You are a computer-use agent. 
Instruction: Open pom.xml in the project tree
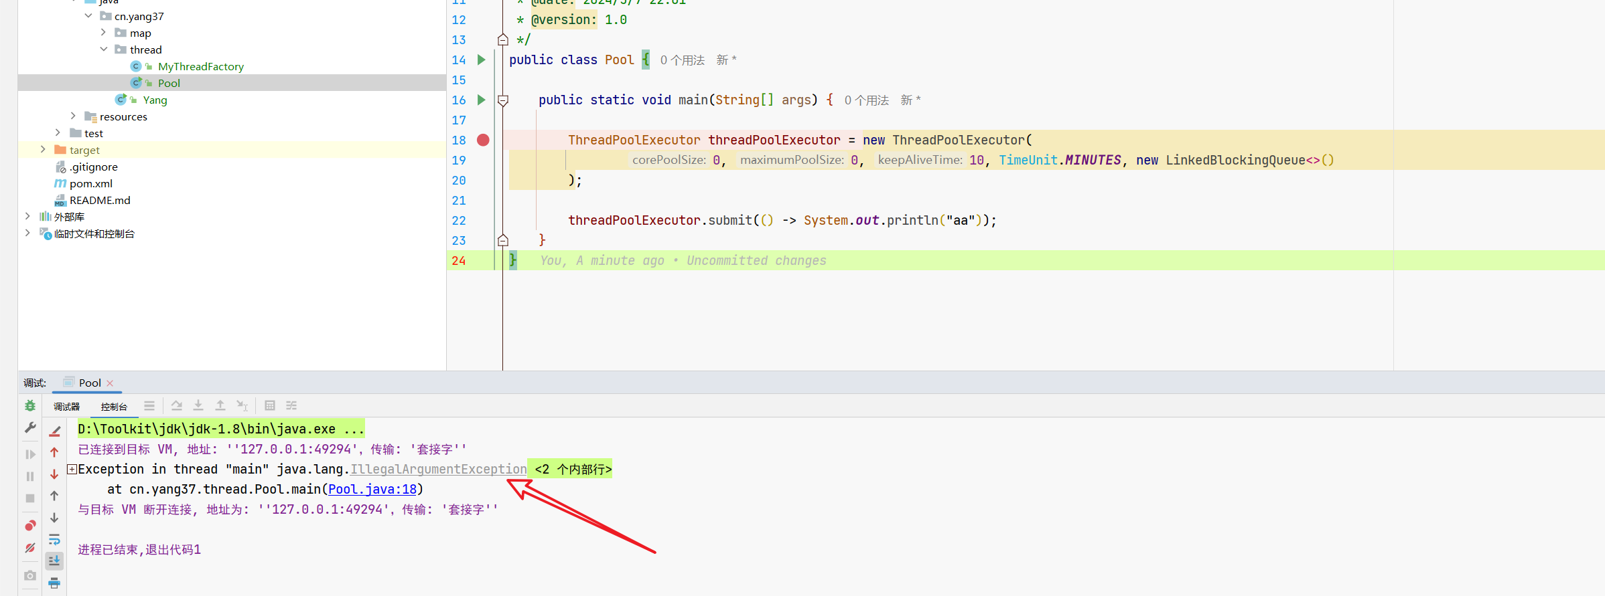[x=91, y=183]
